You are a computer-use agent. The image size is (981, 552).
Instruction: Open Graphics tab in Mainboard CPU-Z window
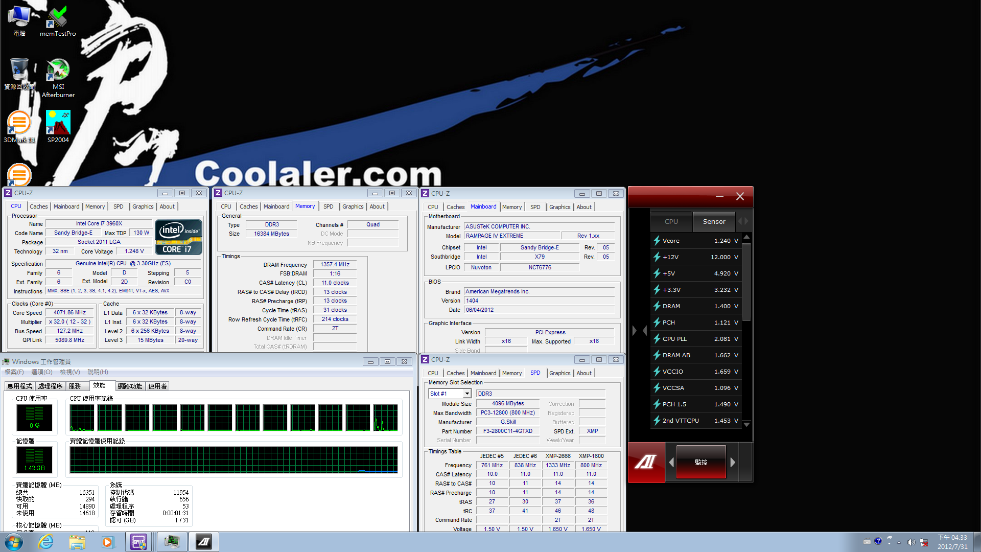[559, 207]
